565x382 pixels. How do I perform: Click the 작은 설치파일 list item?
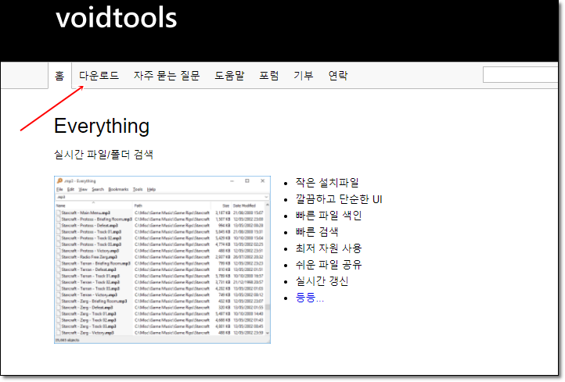(327, 182)
